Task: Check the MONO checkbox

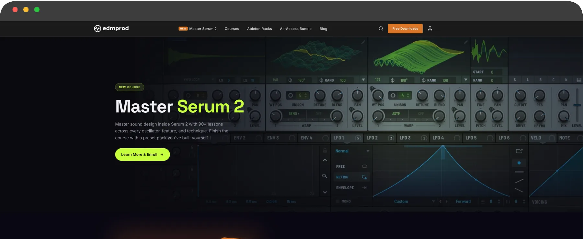Action: coord(337,201)
